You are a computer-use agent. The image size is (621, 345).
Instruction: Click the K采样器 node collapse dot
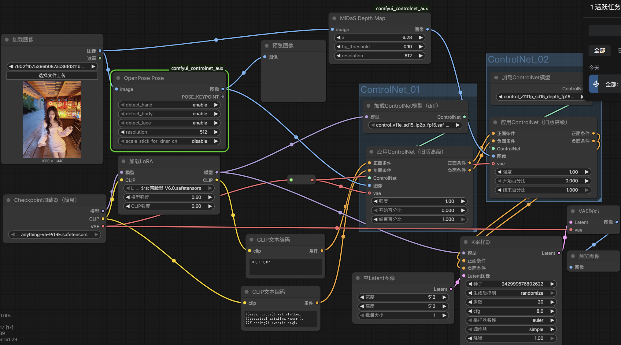(466, 242)
